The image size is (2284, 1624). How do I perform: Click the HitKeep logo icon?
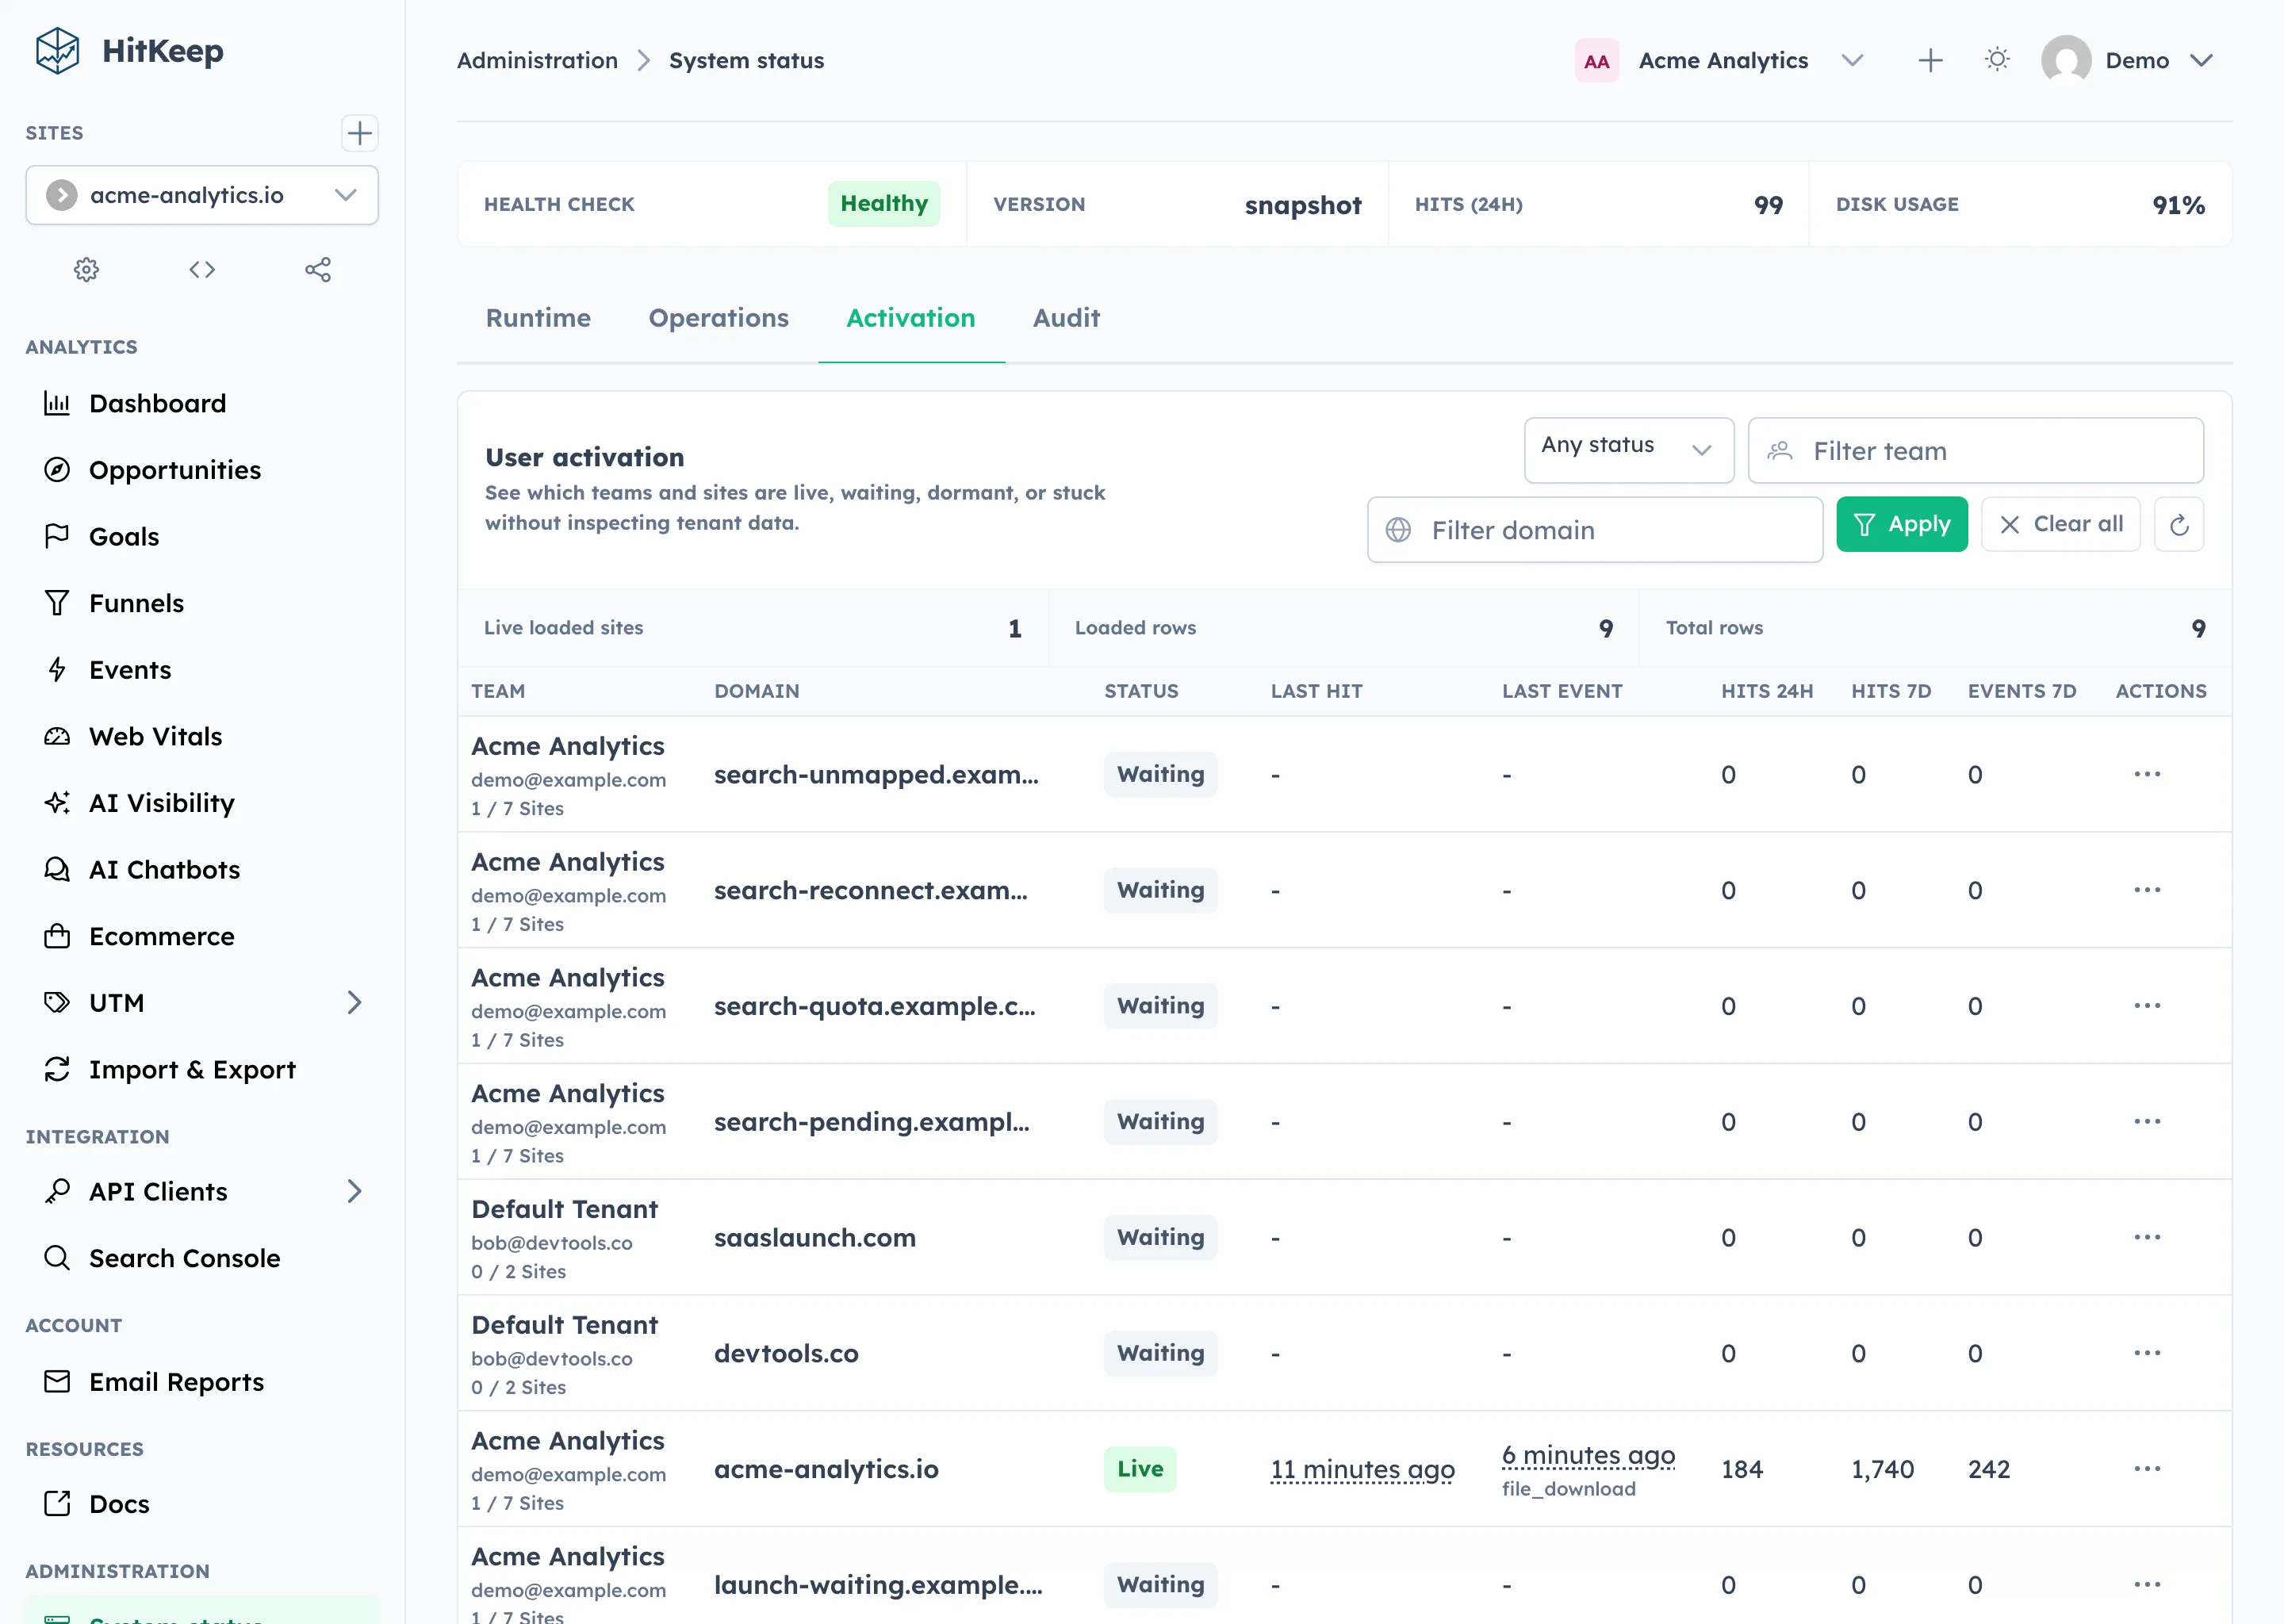(x=57, y=51)
